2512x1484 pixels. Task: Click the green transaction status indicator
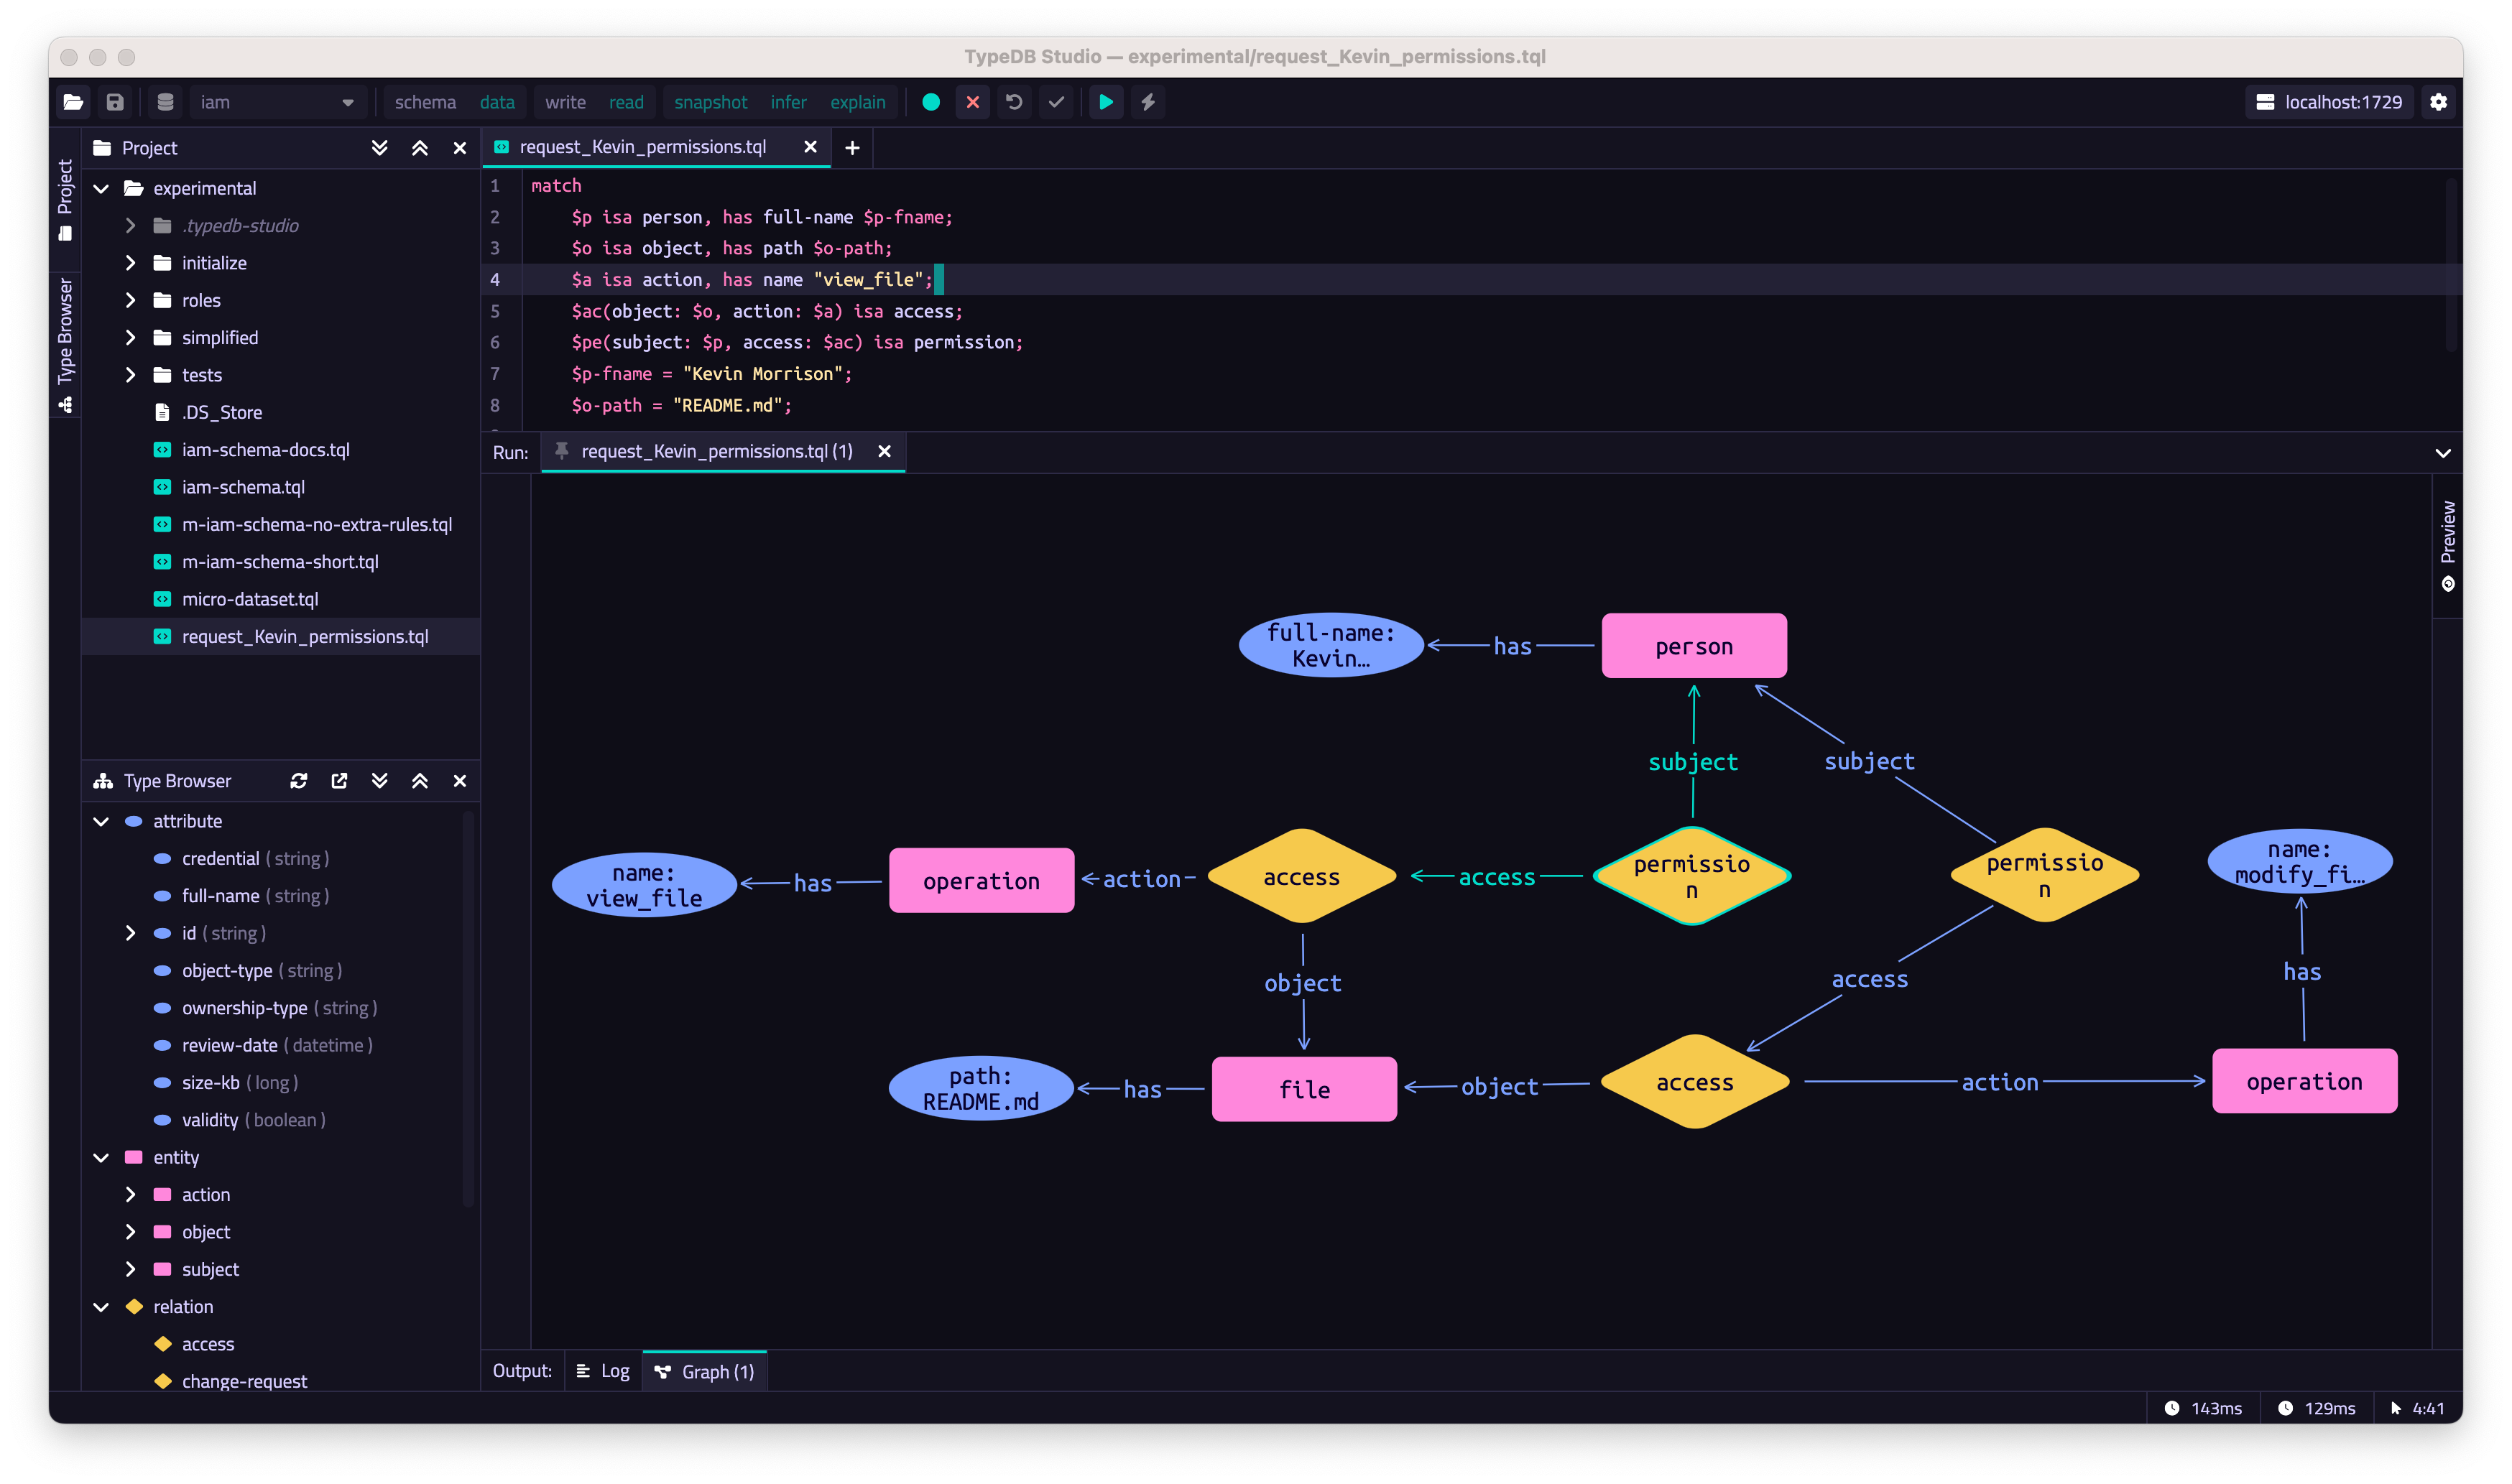click(x=930, y=102)
